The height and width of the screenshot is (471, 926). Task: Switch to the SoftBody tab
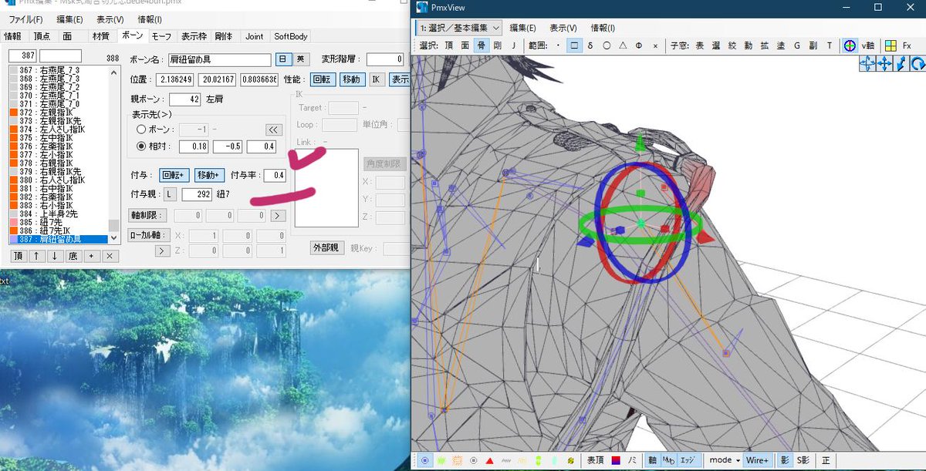[290, 36]
